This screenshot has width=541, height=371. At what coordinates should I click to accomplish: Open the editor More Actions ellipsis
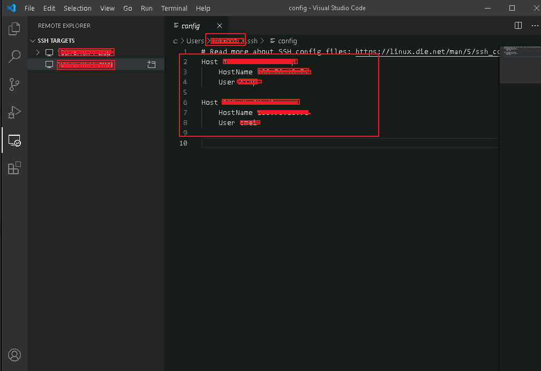535,26
